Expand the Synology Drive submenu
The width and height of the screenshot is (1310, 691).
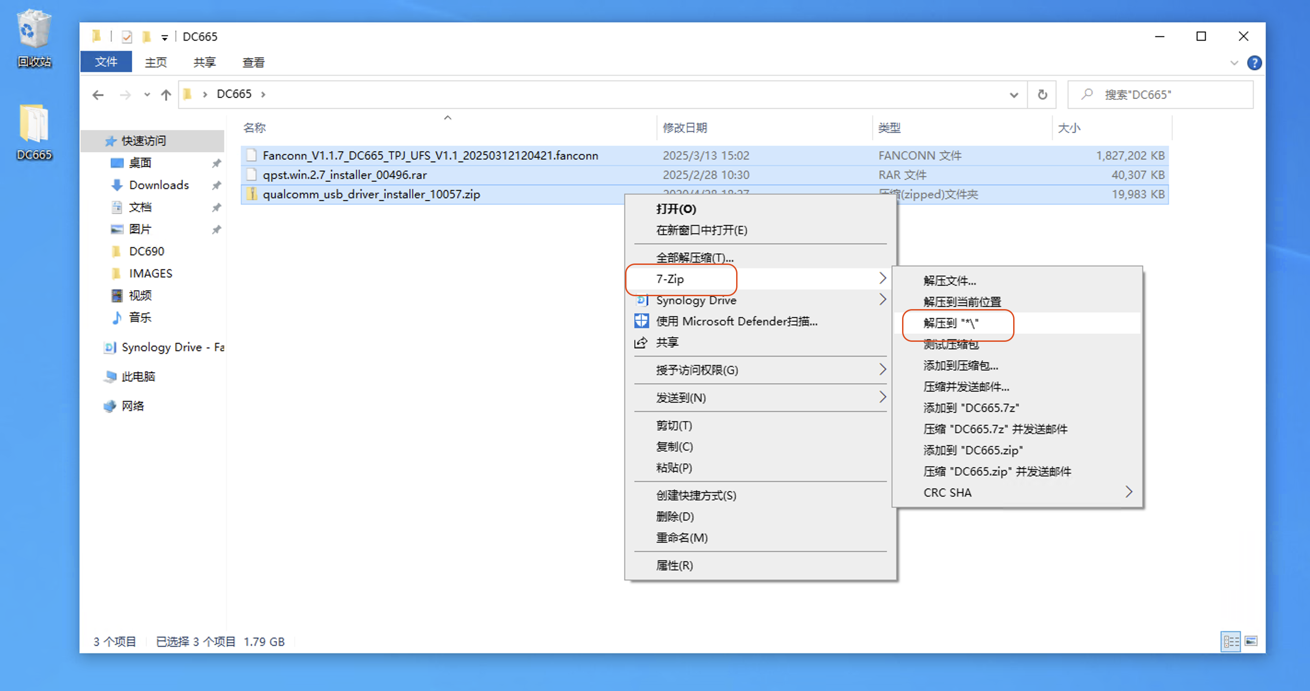[x=882, y=299]
